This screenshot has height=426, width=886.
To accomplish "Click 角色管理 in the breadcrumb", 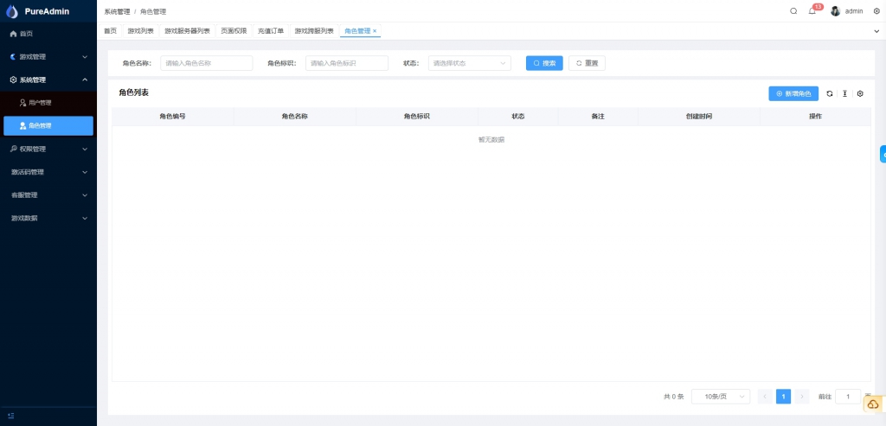I will (x=153, y=11).
